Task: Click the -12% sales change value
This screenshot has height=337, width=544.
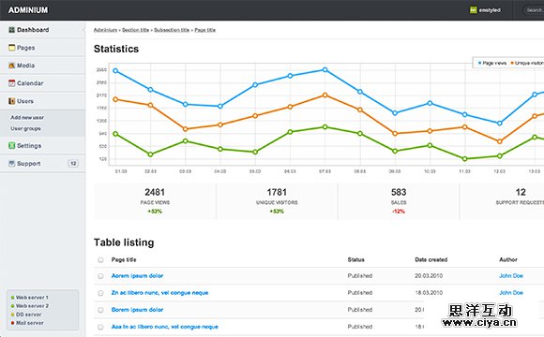Action: (399, 212)
